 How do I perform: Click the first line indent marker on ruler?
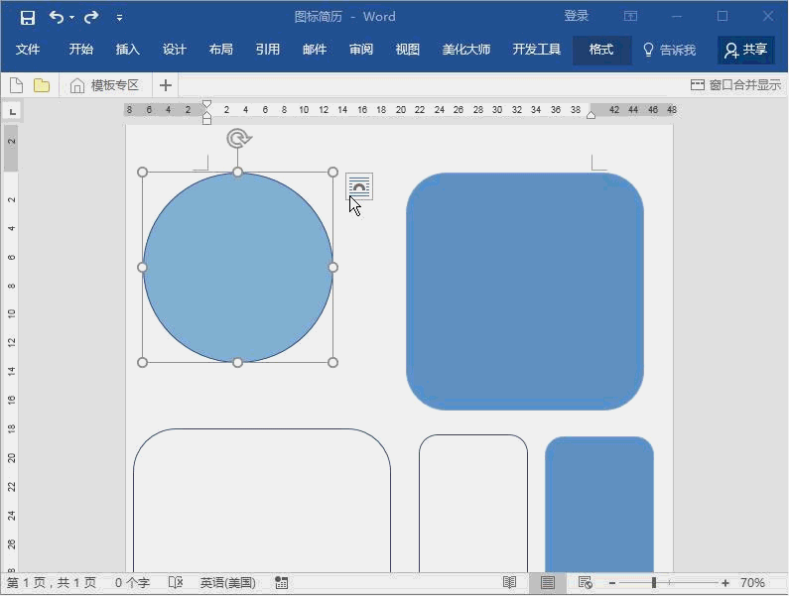206,104
